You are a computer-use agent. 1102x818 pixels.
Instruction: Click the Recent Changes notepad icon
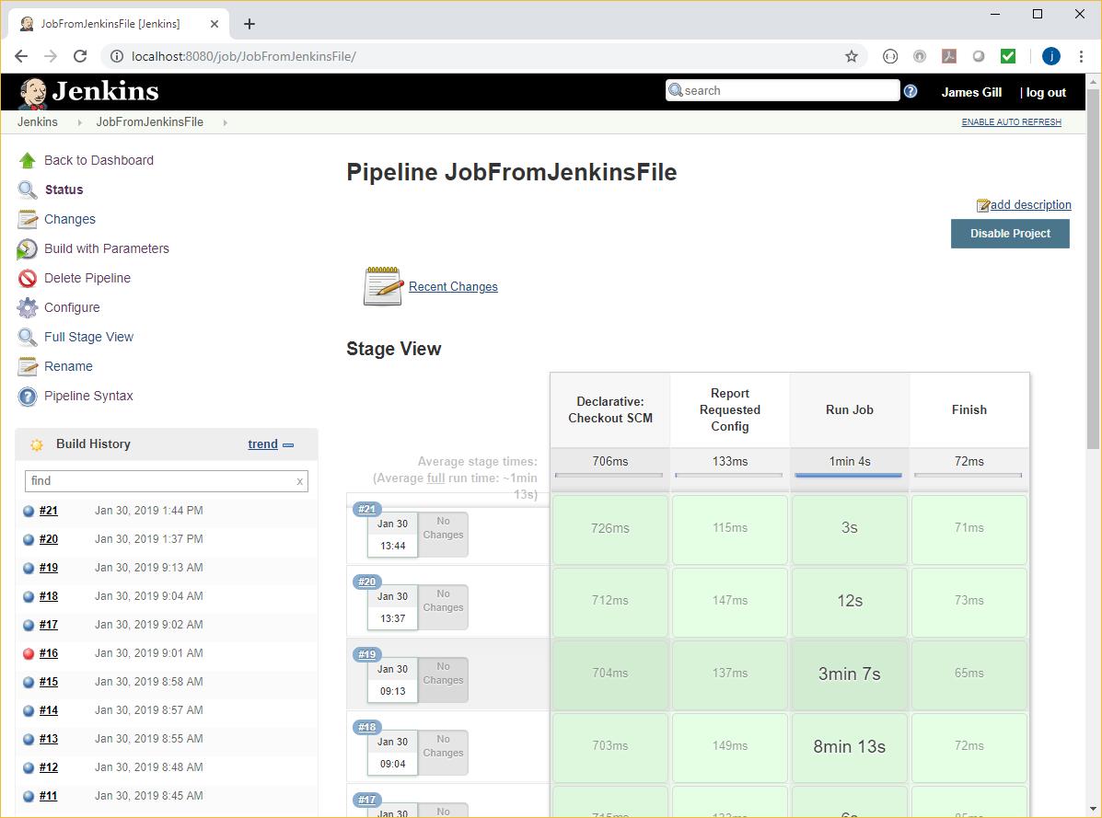[x=383, y=286]
